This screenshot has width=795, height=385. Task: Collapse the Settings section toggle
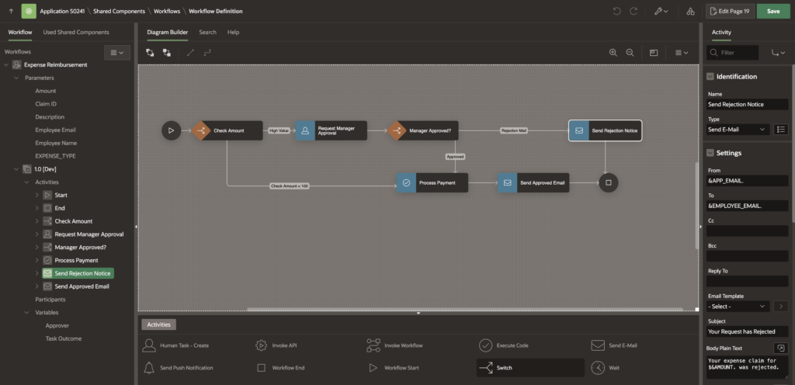coord(710,153)
